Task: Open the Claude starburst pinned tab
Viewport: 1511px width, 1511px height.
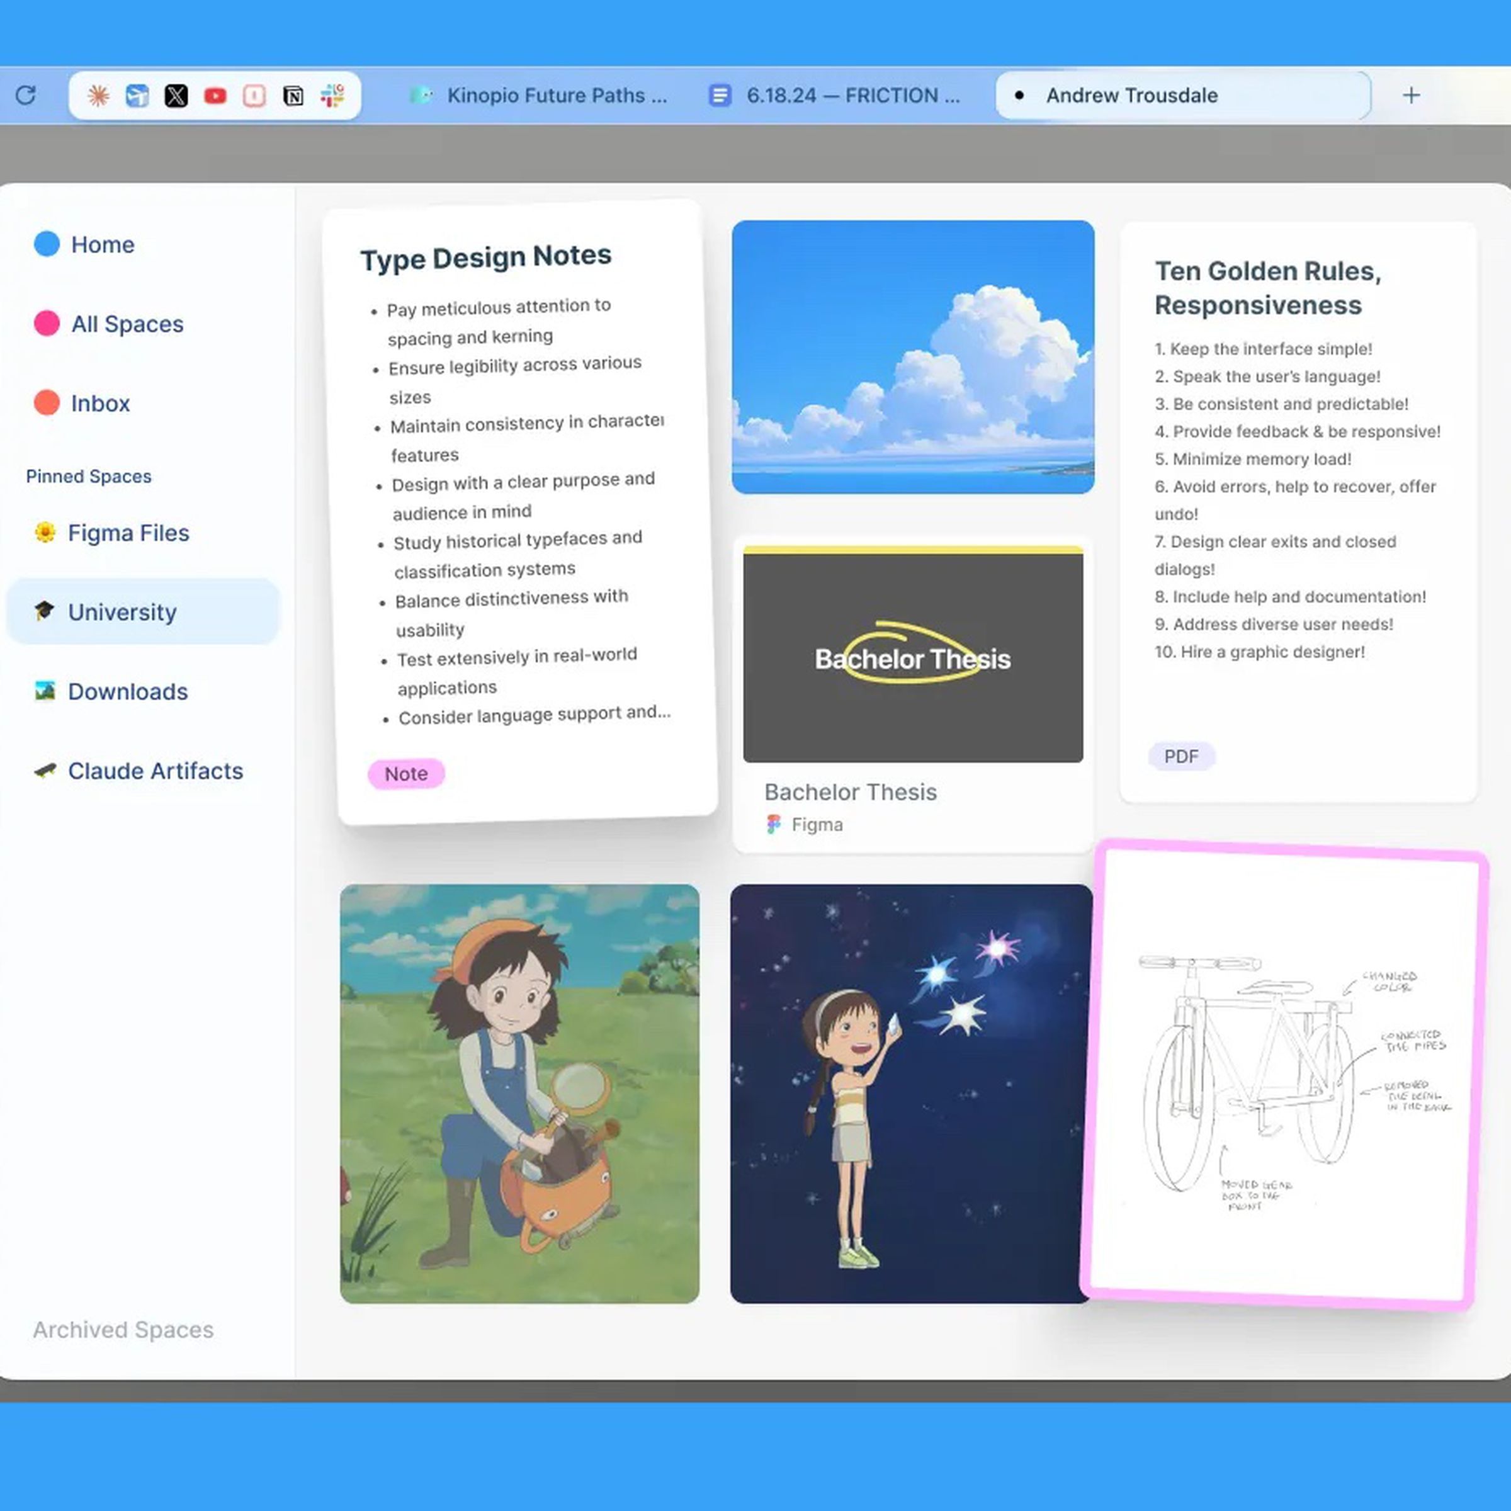Action: tap(98, 96)
